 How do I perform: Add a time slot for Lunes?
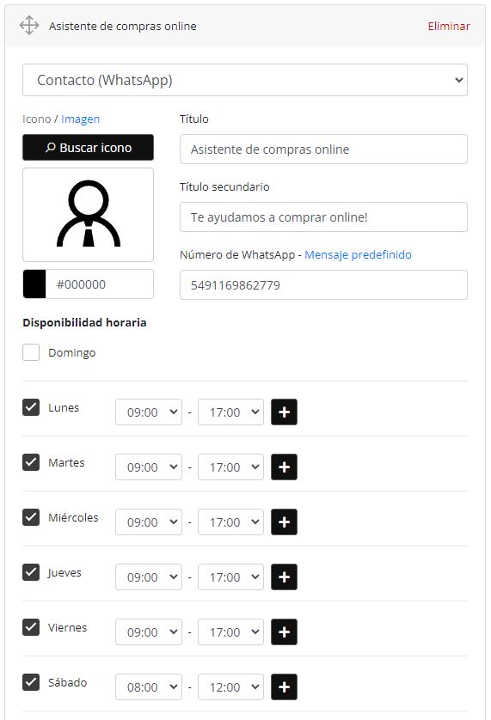284,412
